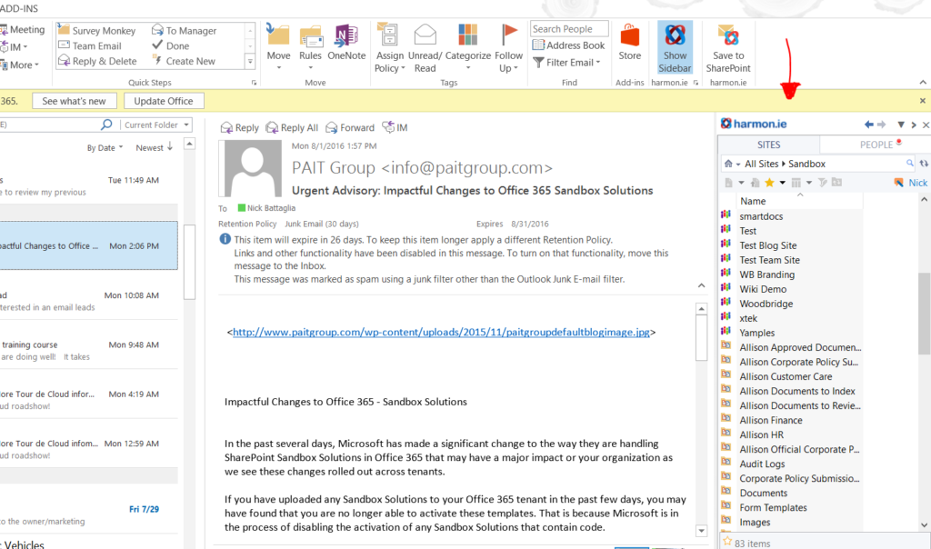
Task: Collapse the message header with chevron
Action: click(701, 285)
